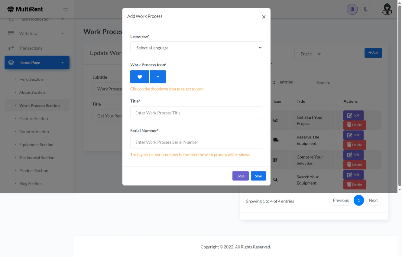Click the Transactions arrows icon
Screen dimensions: 402x257
tap(11, 48)
